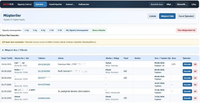
Task: Open the İşlemler dropdown menu
Action: point(40,4)
